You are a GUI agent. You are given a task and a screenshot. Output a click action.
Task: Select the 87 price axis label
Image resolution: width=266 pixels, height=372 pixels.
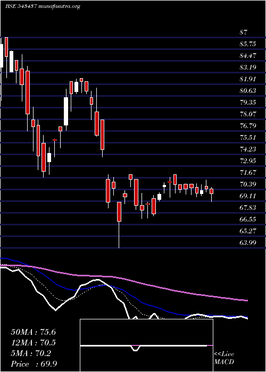244,32
